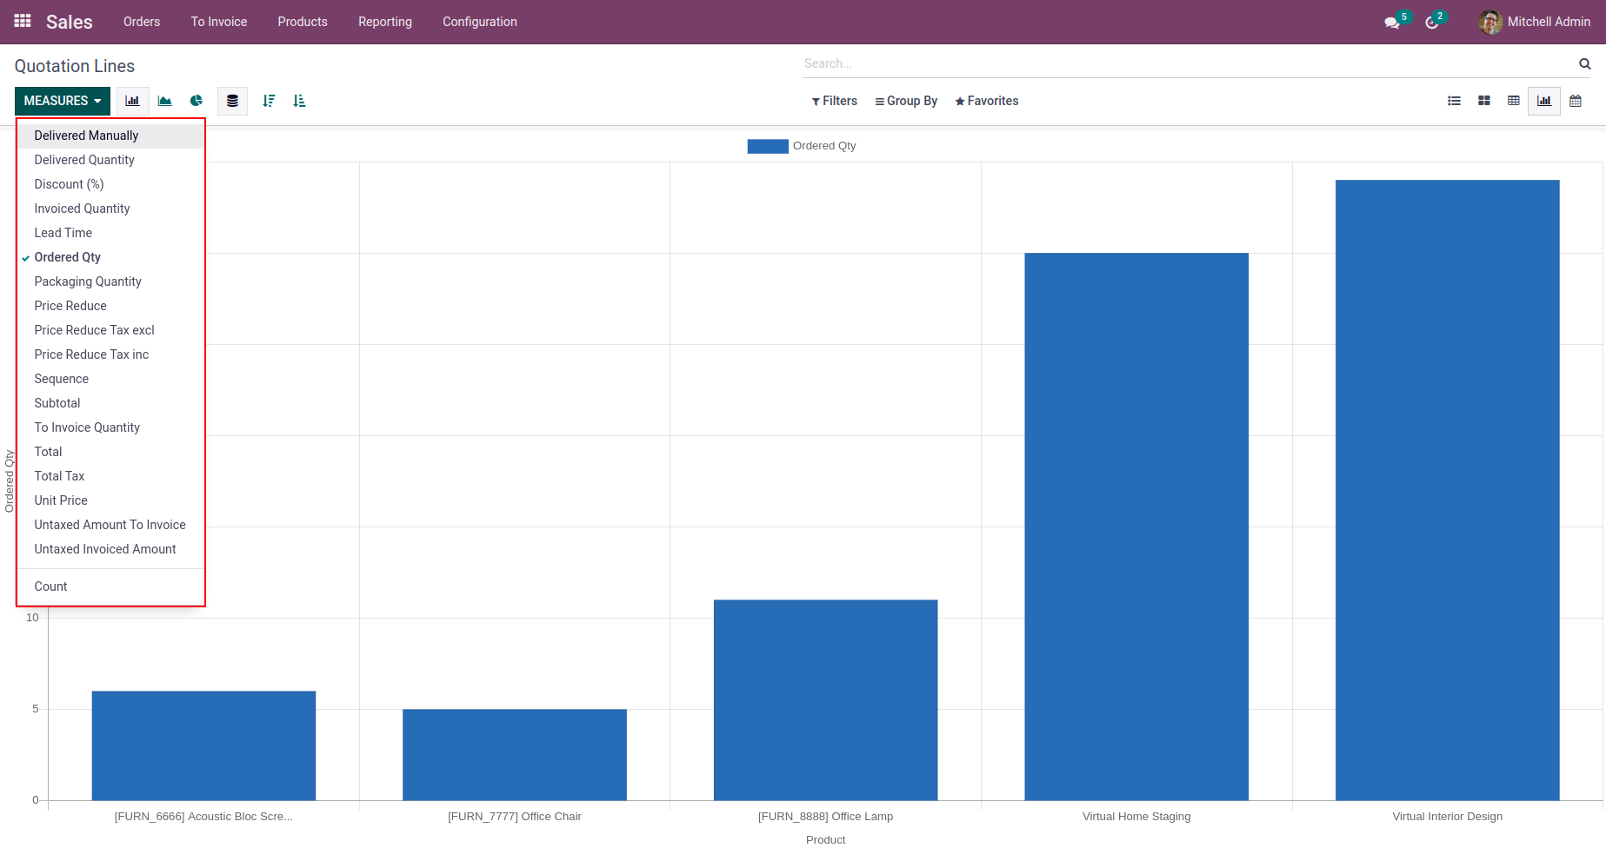Sort bars in descending order

[269, 101]
